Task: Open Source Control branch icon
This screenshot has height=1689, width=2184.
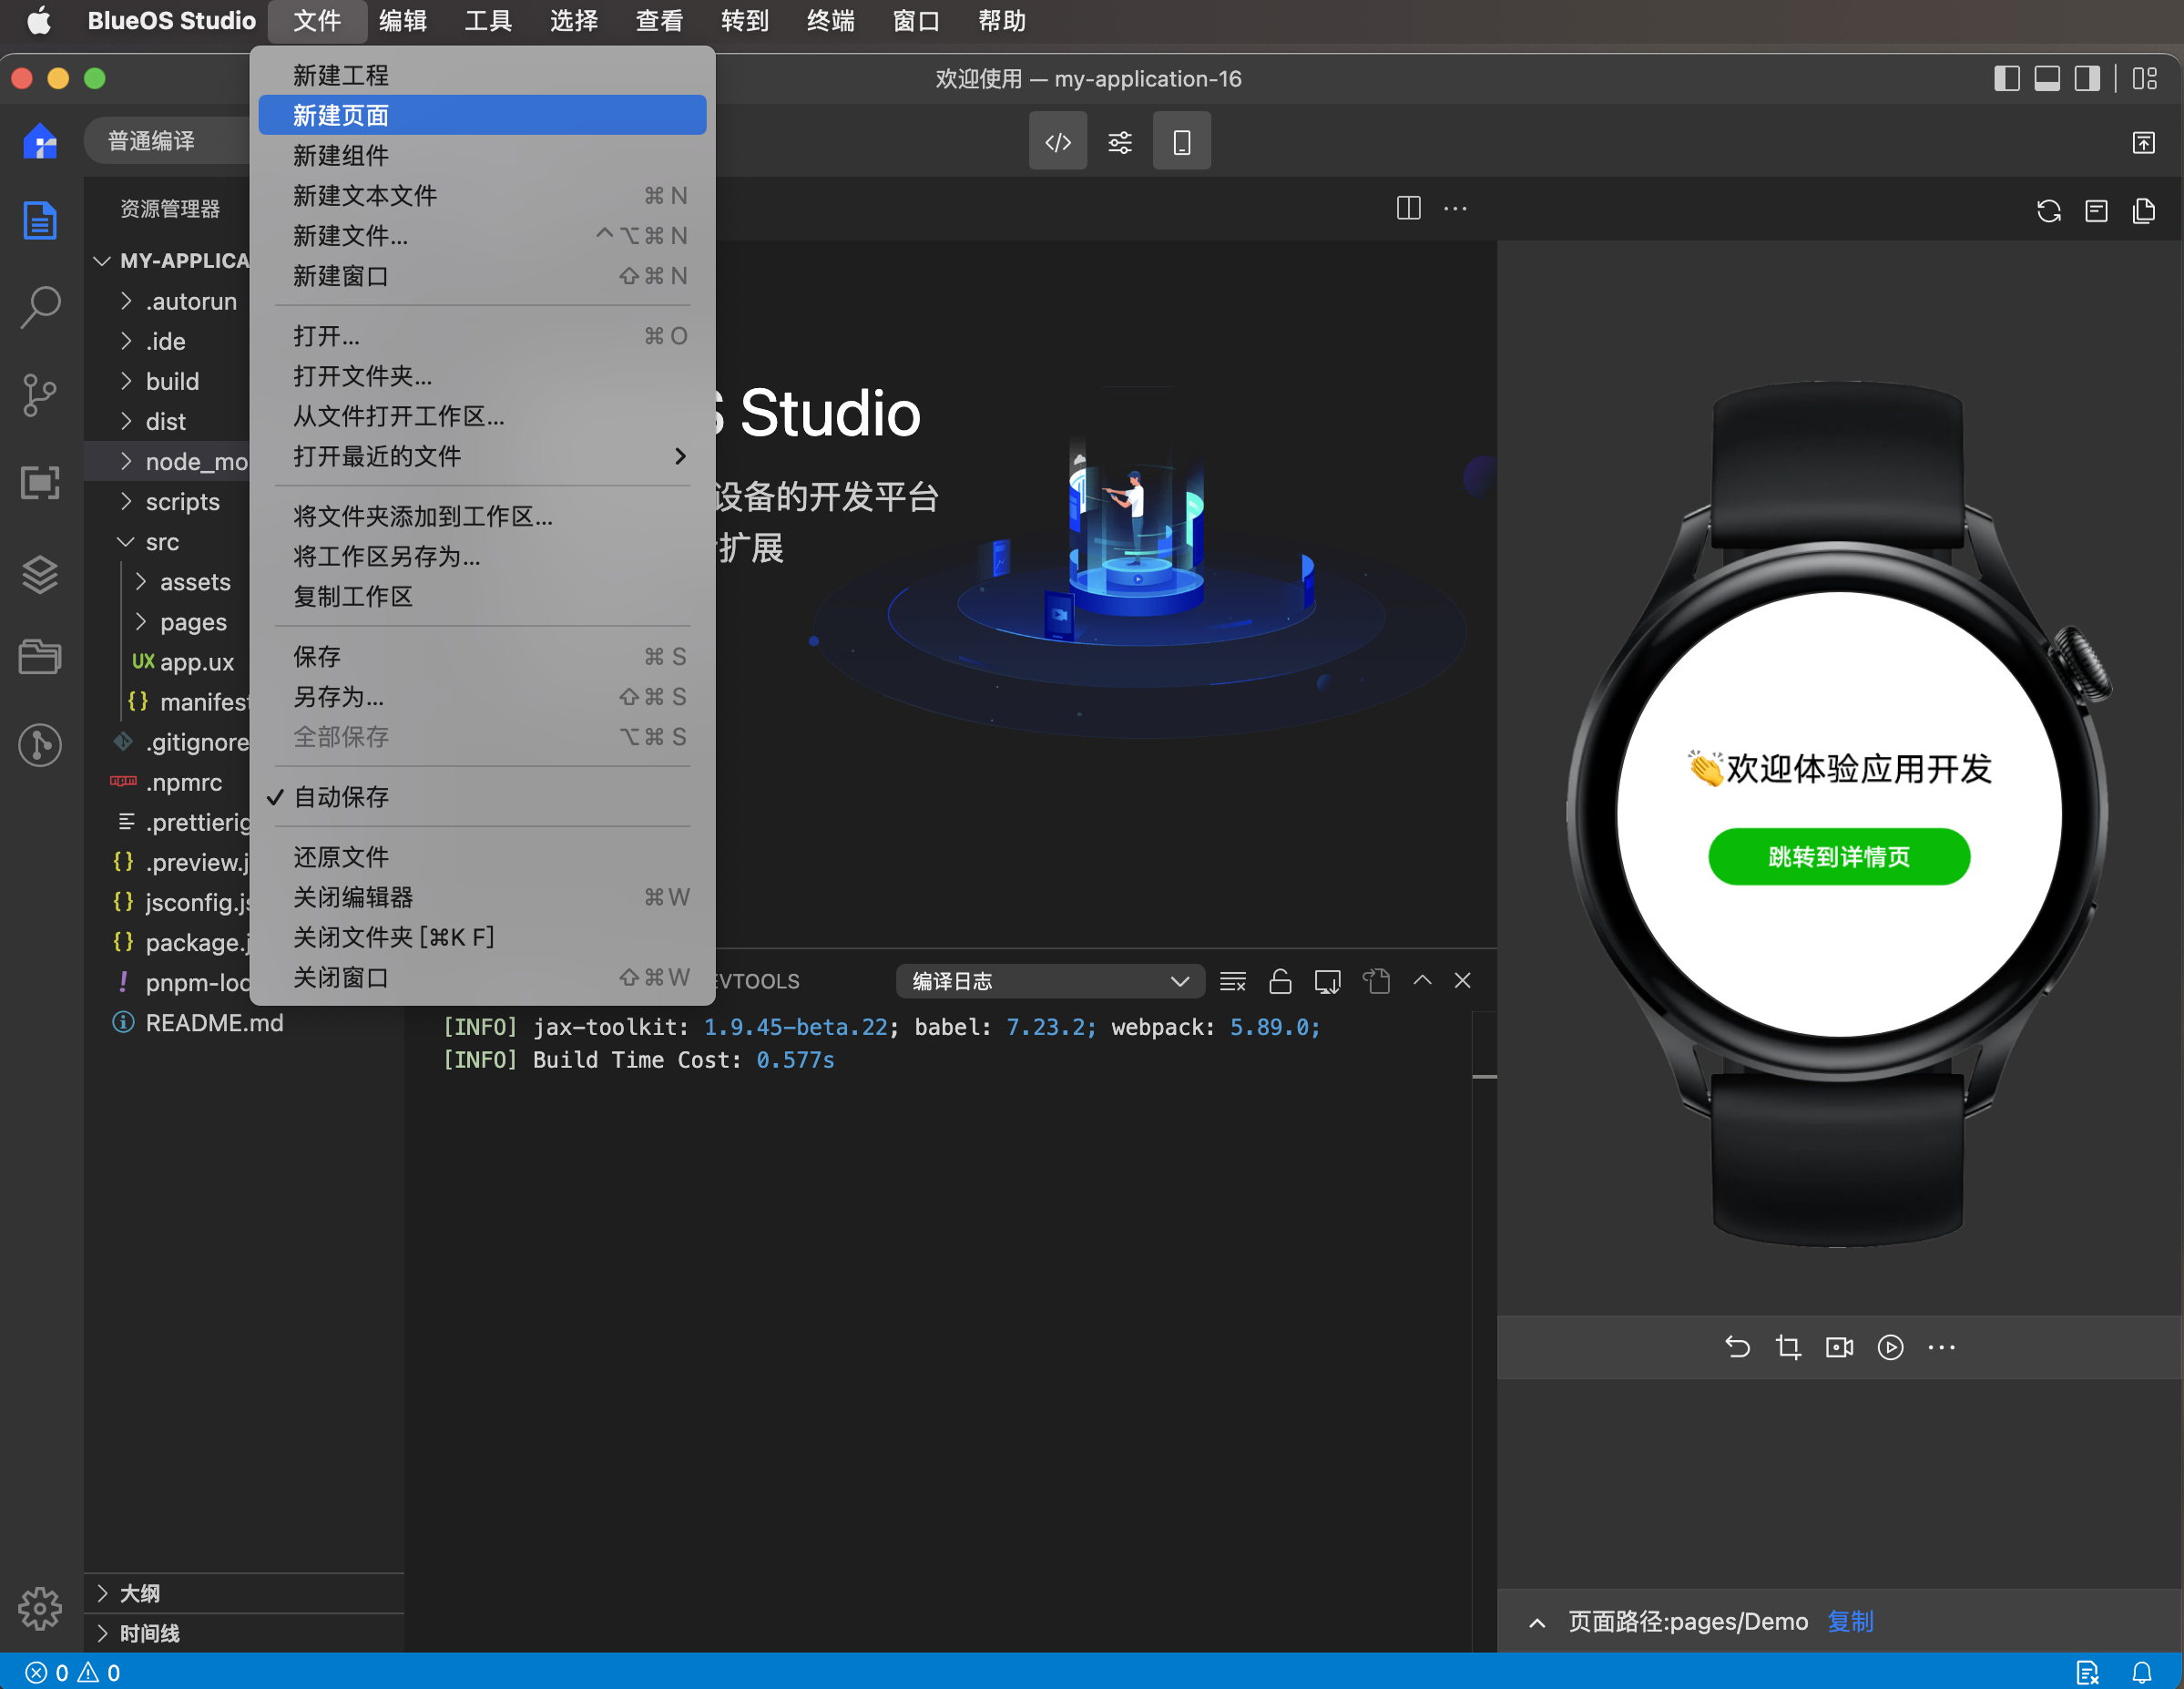Action: point(40,395)
